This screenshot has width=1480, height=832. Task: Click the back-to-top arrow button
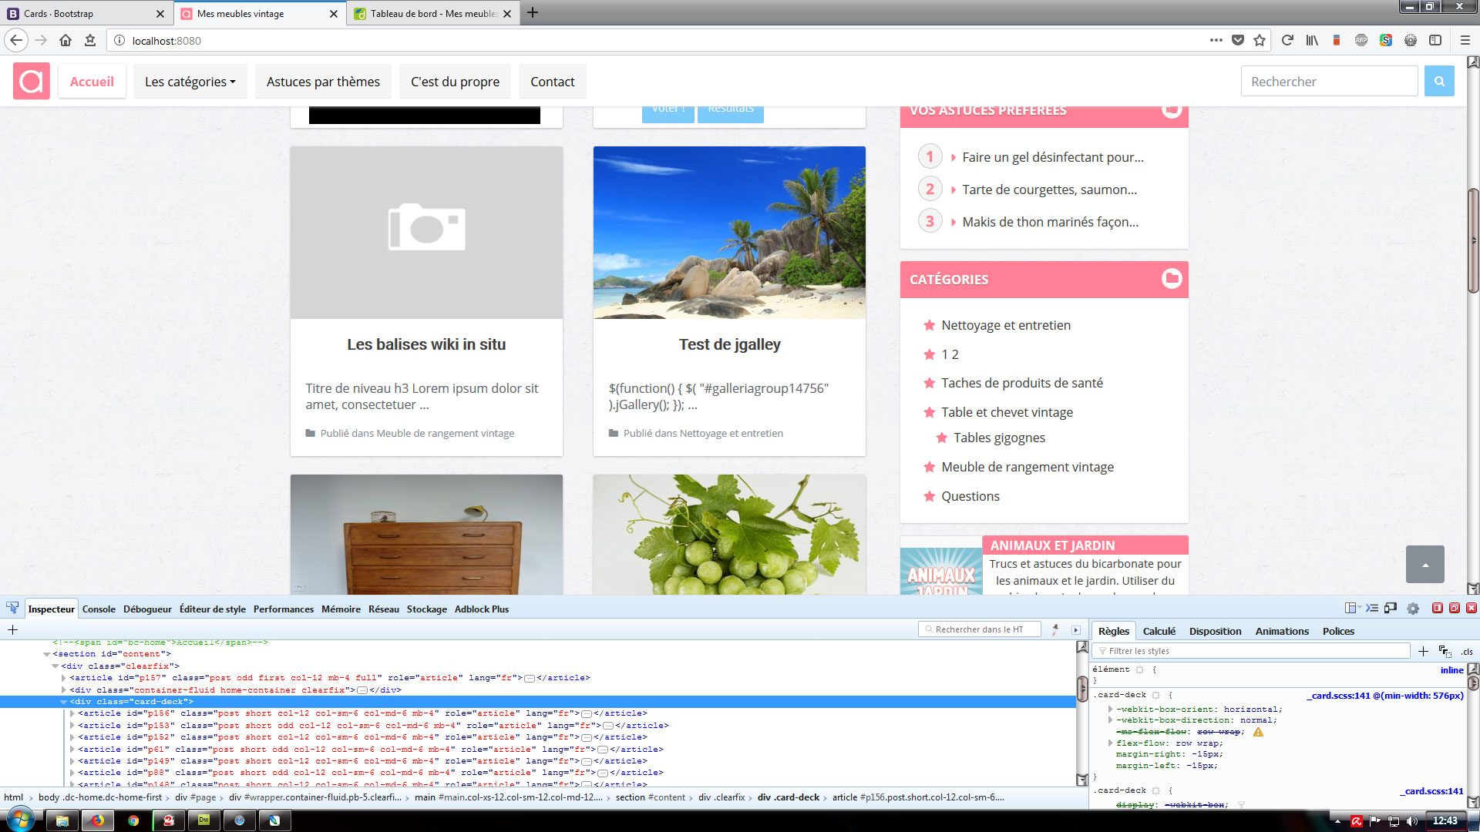(x=1425, y=565)
